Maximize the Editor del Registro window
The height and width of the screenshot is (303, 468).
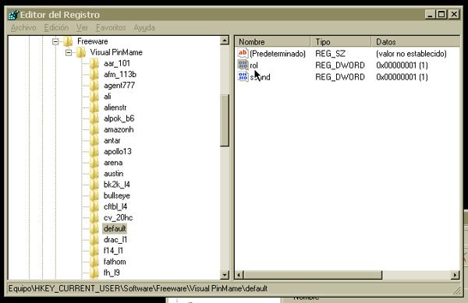441,14
